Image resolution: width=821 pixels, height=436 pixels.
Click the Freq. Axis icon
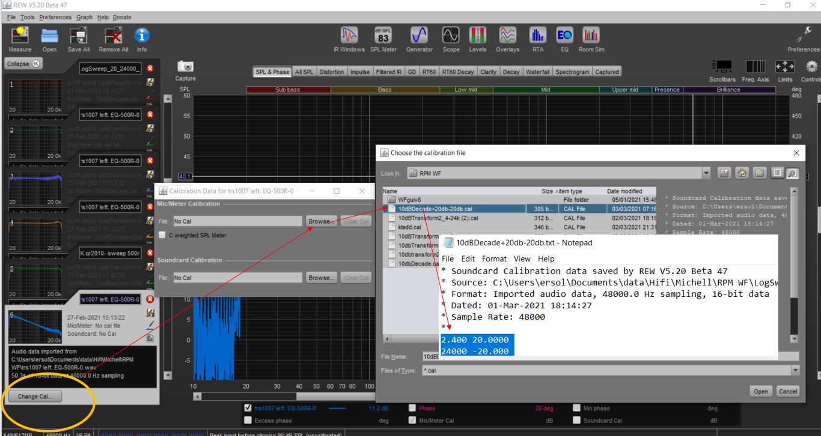[x=755, y=66]
